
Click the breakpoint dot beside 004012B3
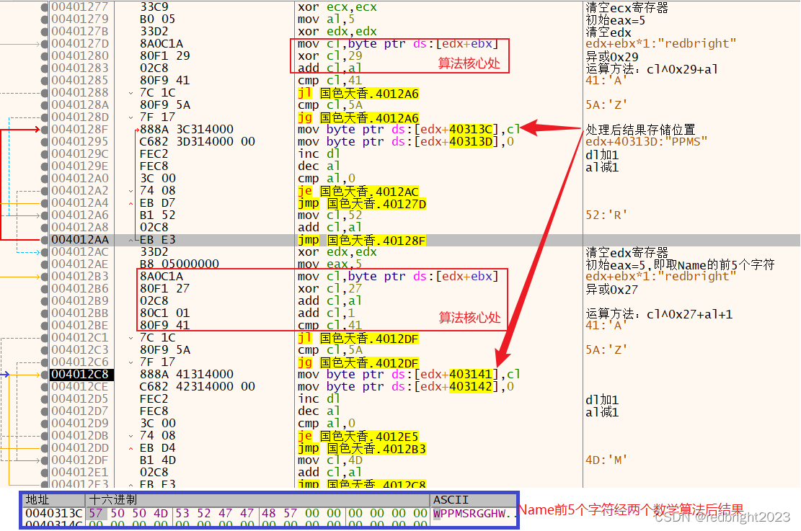(44, 277)
